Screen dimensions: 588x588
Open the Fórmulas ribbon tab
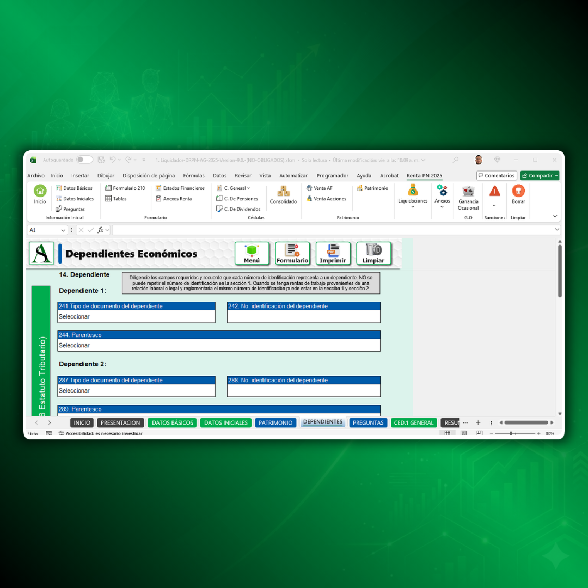tap(194, 176)
